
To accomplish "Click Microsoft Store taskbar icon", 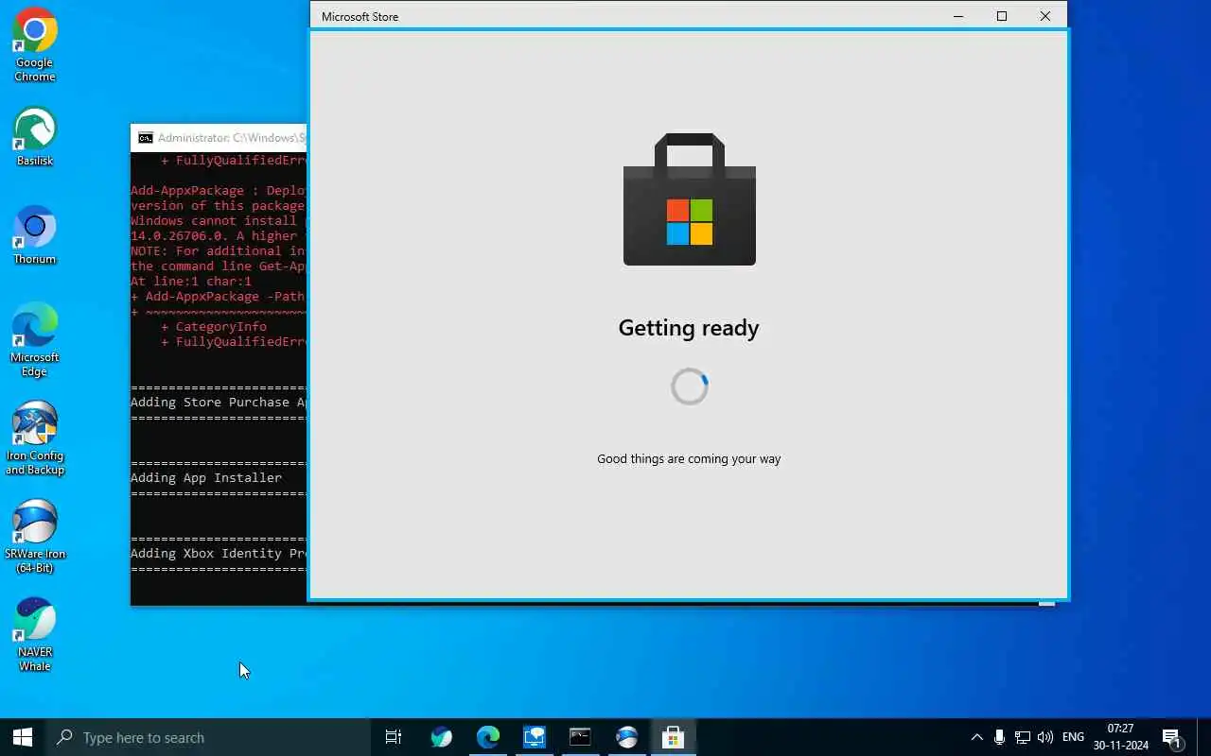I will point(673,737).
